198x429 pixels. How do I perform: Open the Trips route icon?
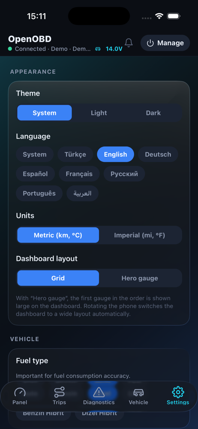(x=59, y=393)
